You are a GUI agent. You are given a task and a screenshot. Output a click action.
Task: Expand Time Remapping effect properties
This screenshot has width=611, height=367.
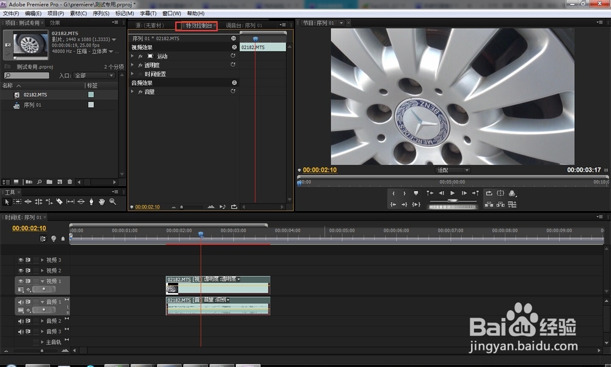[x=133, y=74]
